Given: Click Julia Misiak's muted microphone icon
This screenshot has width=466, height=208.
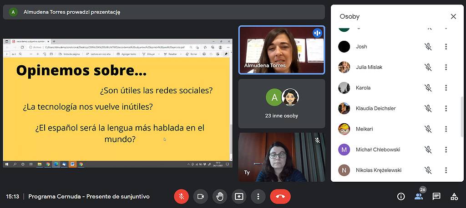Looking at the screenshot, I should 428,67.
